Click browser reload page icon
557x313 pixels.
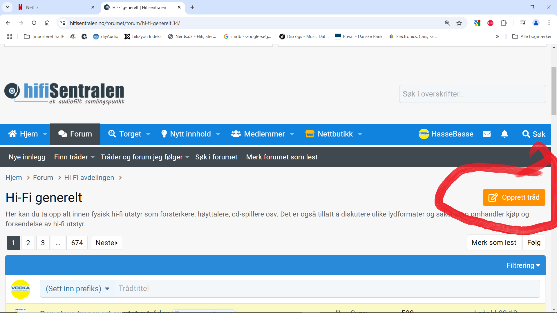tap(34, 23)
